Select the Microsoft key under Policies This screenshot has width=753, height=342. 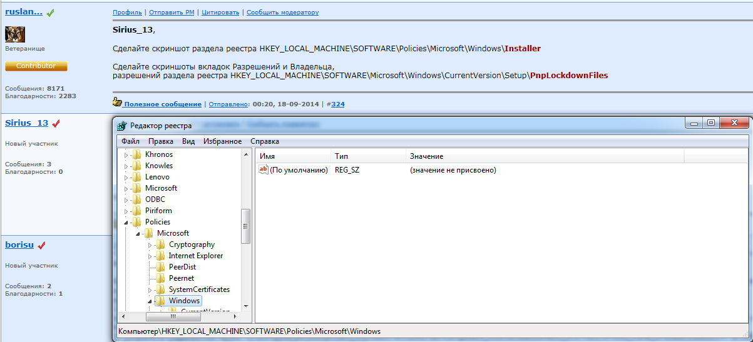click(173, 233)
